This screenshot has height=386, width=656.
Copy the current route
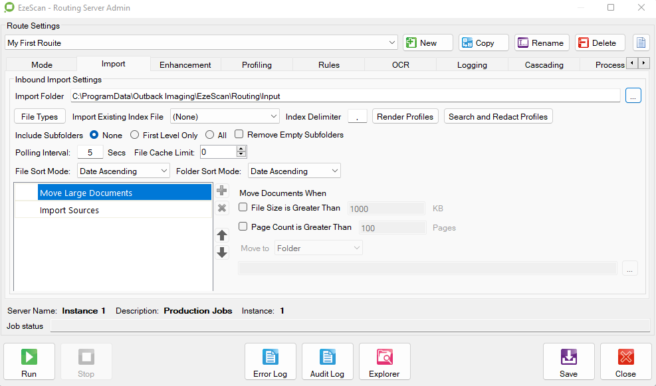(x=483, y=43)
